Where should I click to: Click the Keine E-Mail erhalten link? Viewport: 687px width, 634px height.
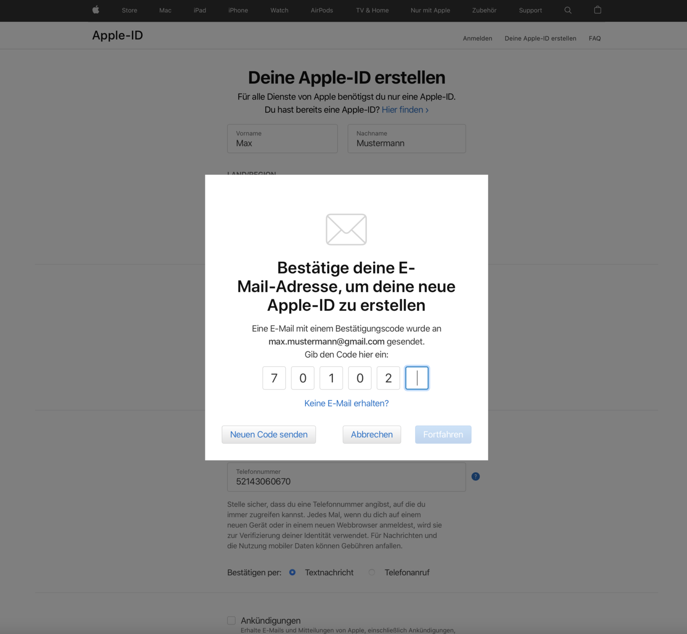346,403
